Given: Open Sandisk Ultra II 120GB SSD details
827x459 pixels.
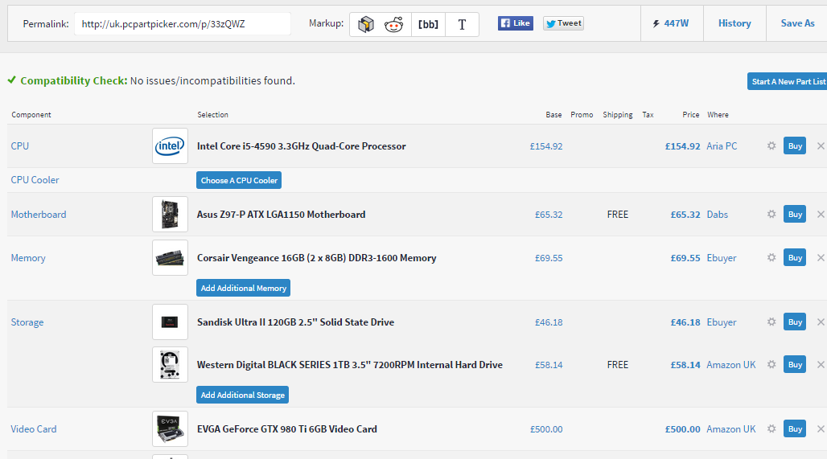Looking at the screenshot, I should (295, 322).
